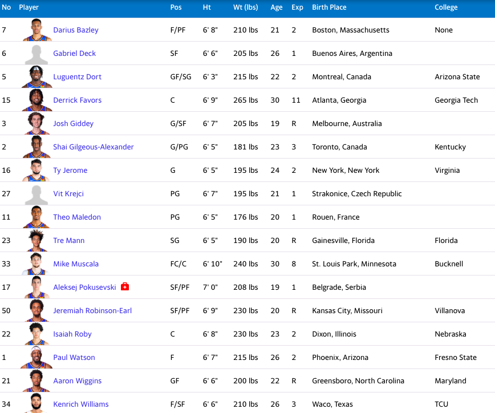Click "St. Louis Park, Minnesota" birth place
495x413 pixels.
coord(354,264)
